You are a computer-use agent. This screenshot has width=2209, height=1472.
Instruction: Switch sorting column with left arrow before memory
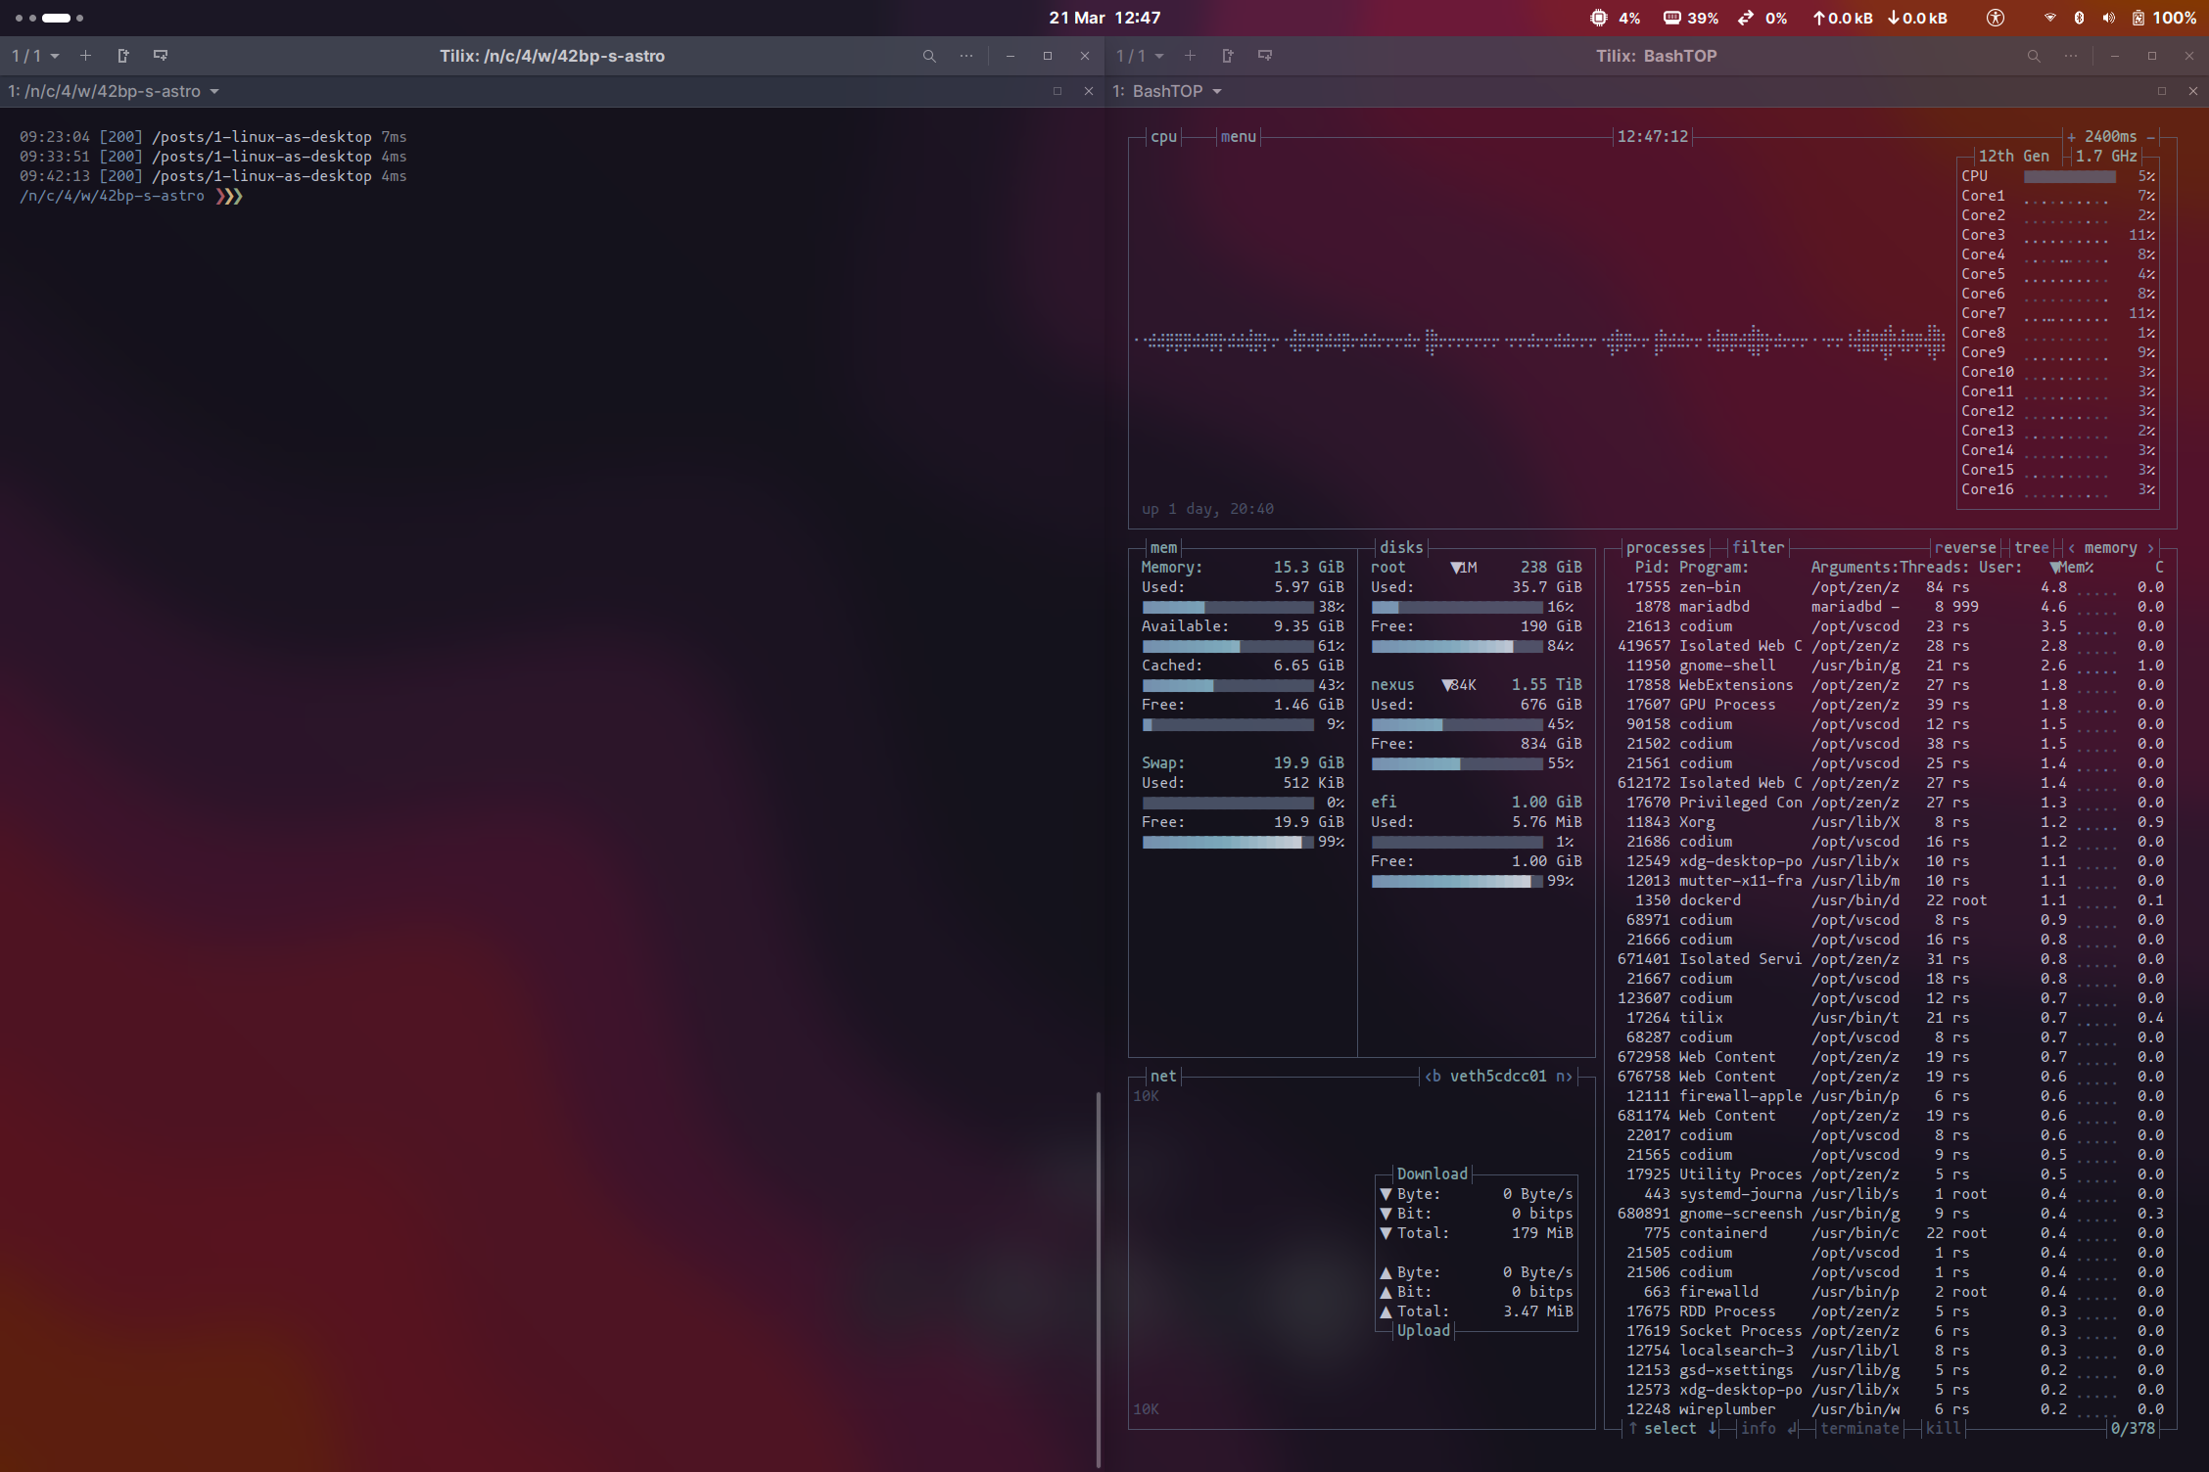click(2071, 548)
